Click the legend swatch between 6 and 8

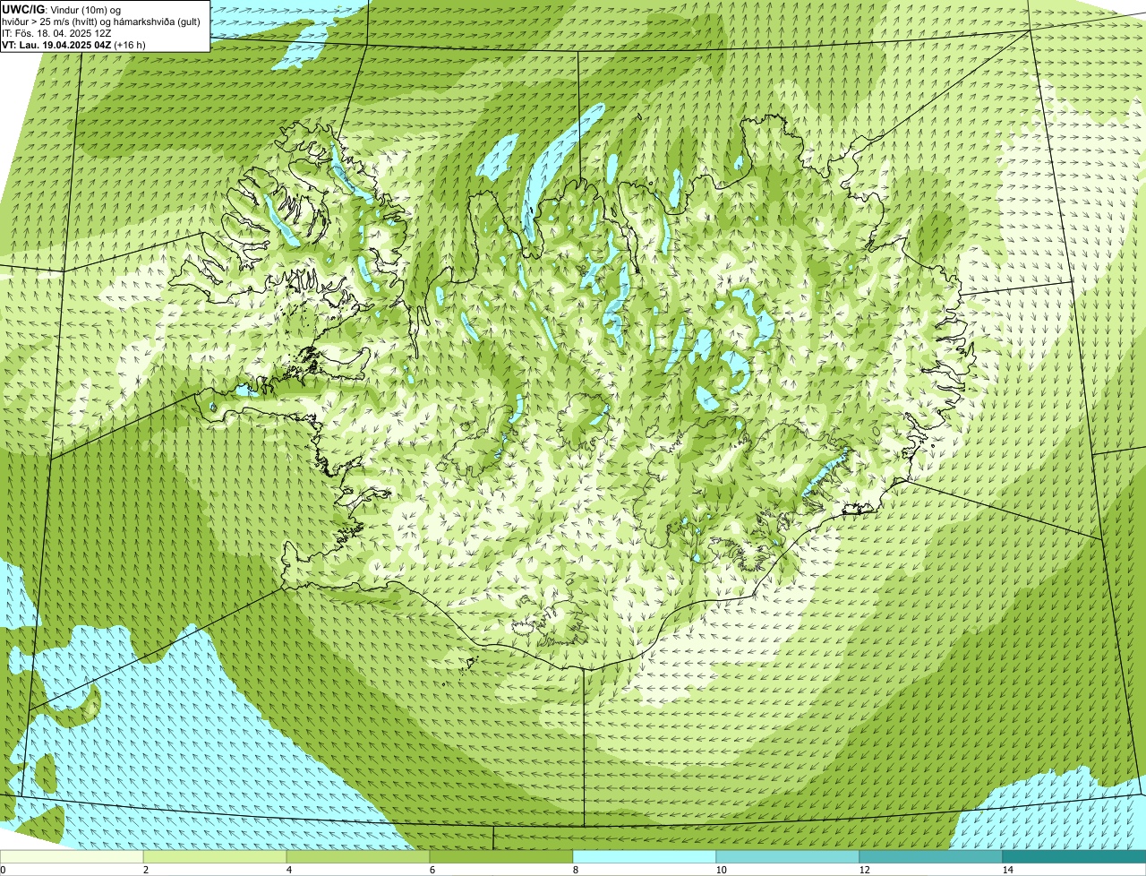(x=501, y=856)
